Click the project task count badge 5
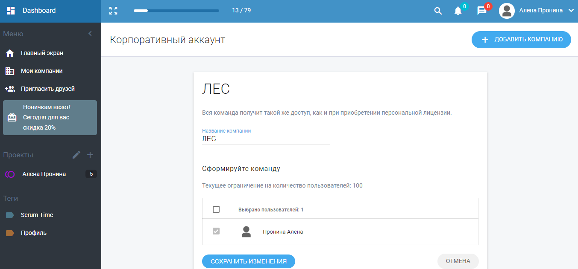 (x=91, y=174)
